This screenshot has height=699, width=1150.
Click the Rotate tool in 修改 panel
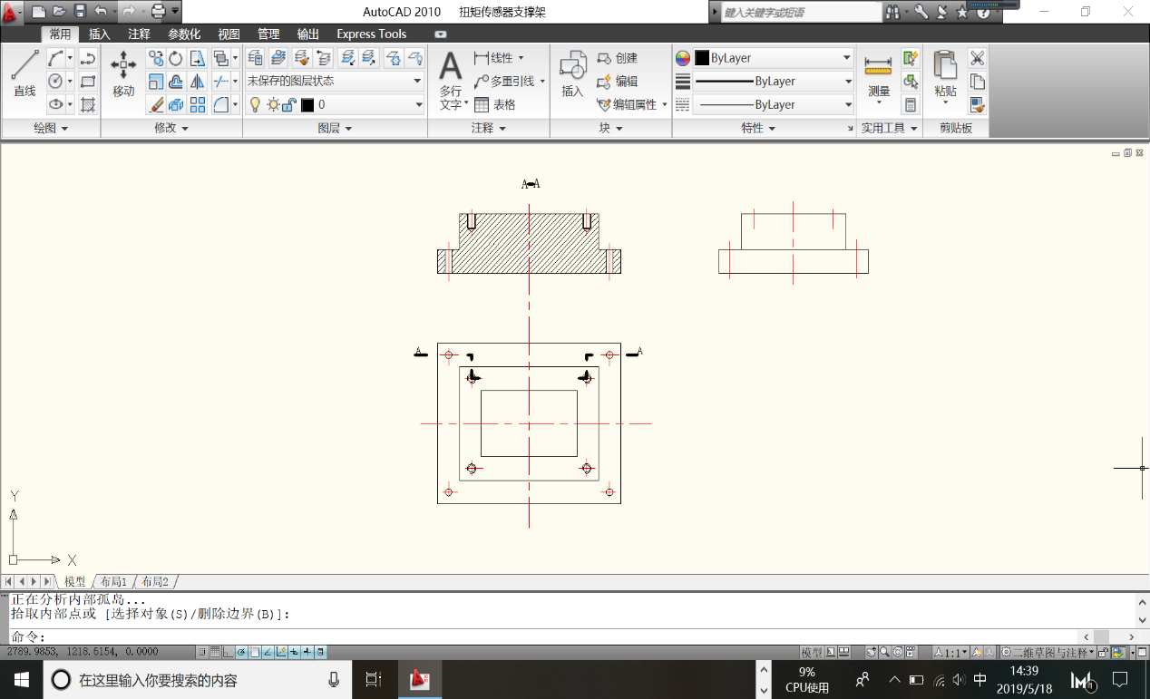176,59
